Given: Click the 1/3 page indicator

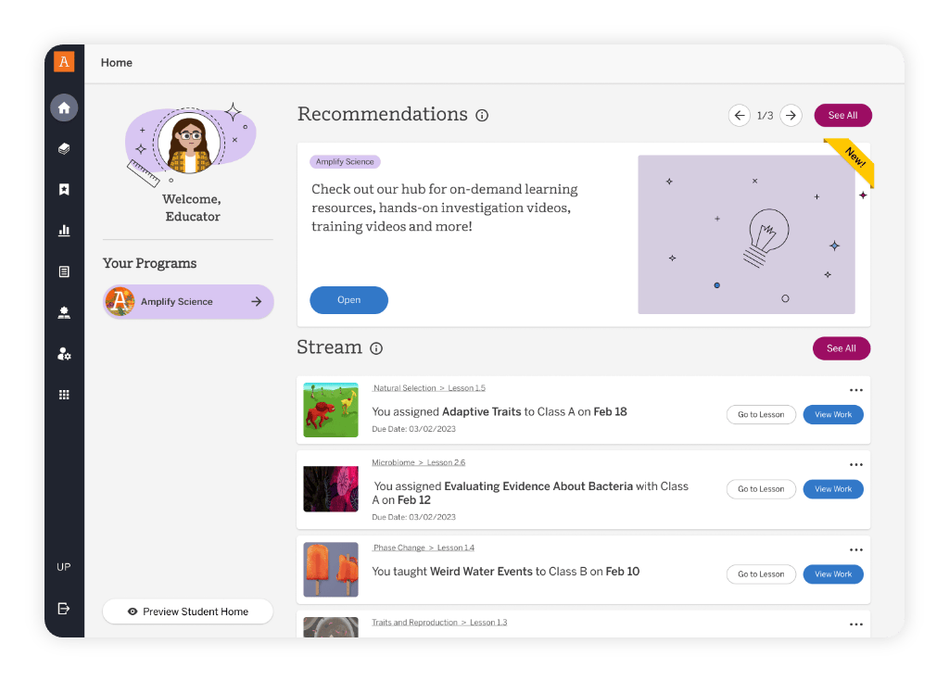Looking at the screenshot, I should coord(766,116).
